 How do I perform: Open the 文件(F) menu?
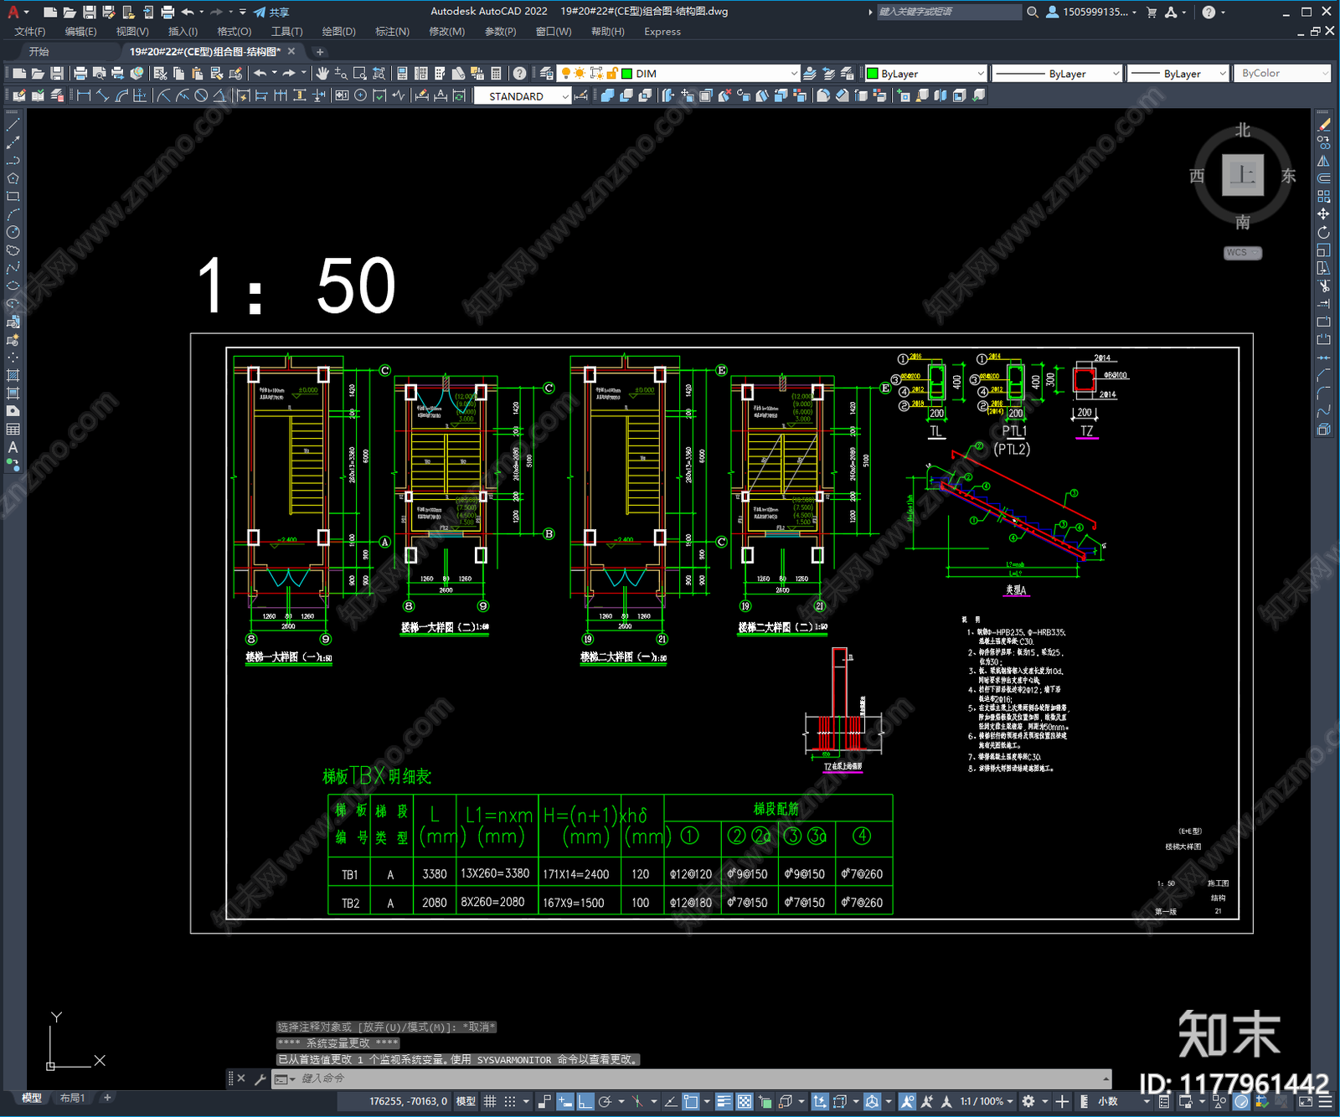30,32
